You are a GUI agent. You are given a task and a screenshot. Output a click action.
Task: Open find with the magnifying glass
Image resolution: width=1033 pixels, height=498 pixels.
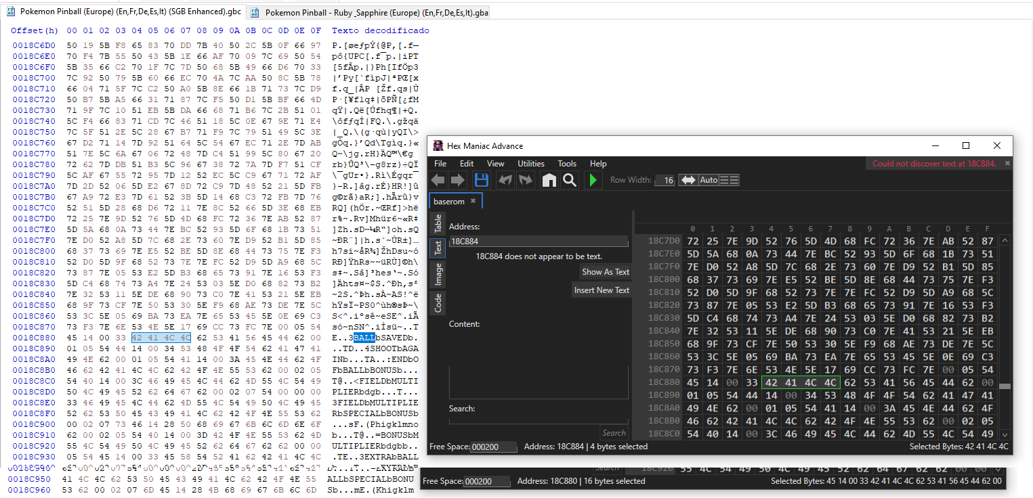tap(570, 180)
